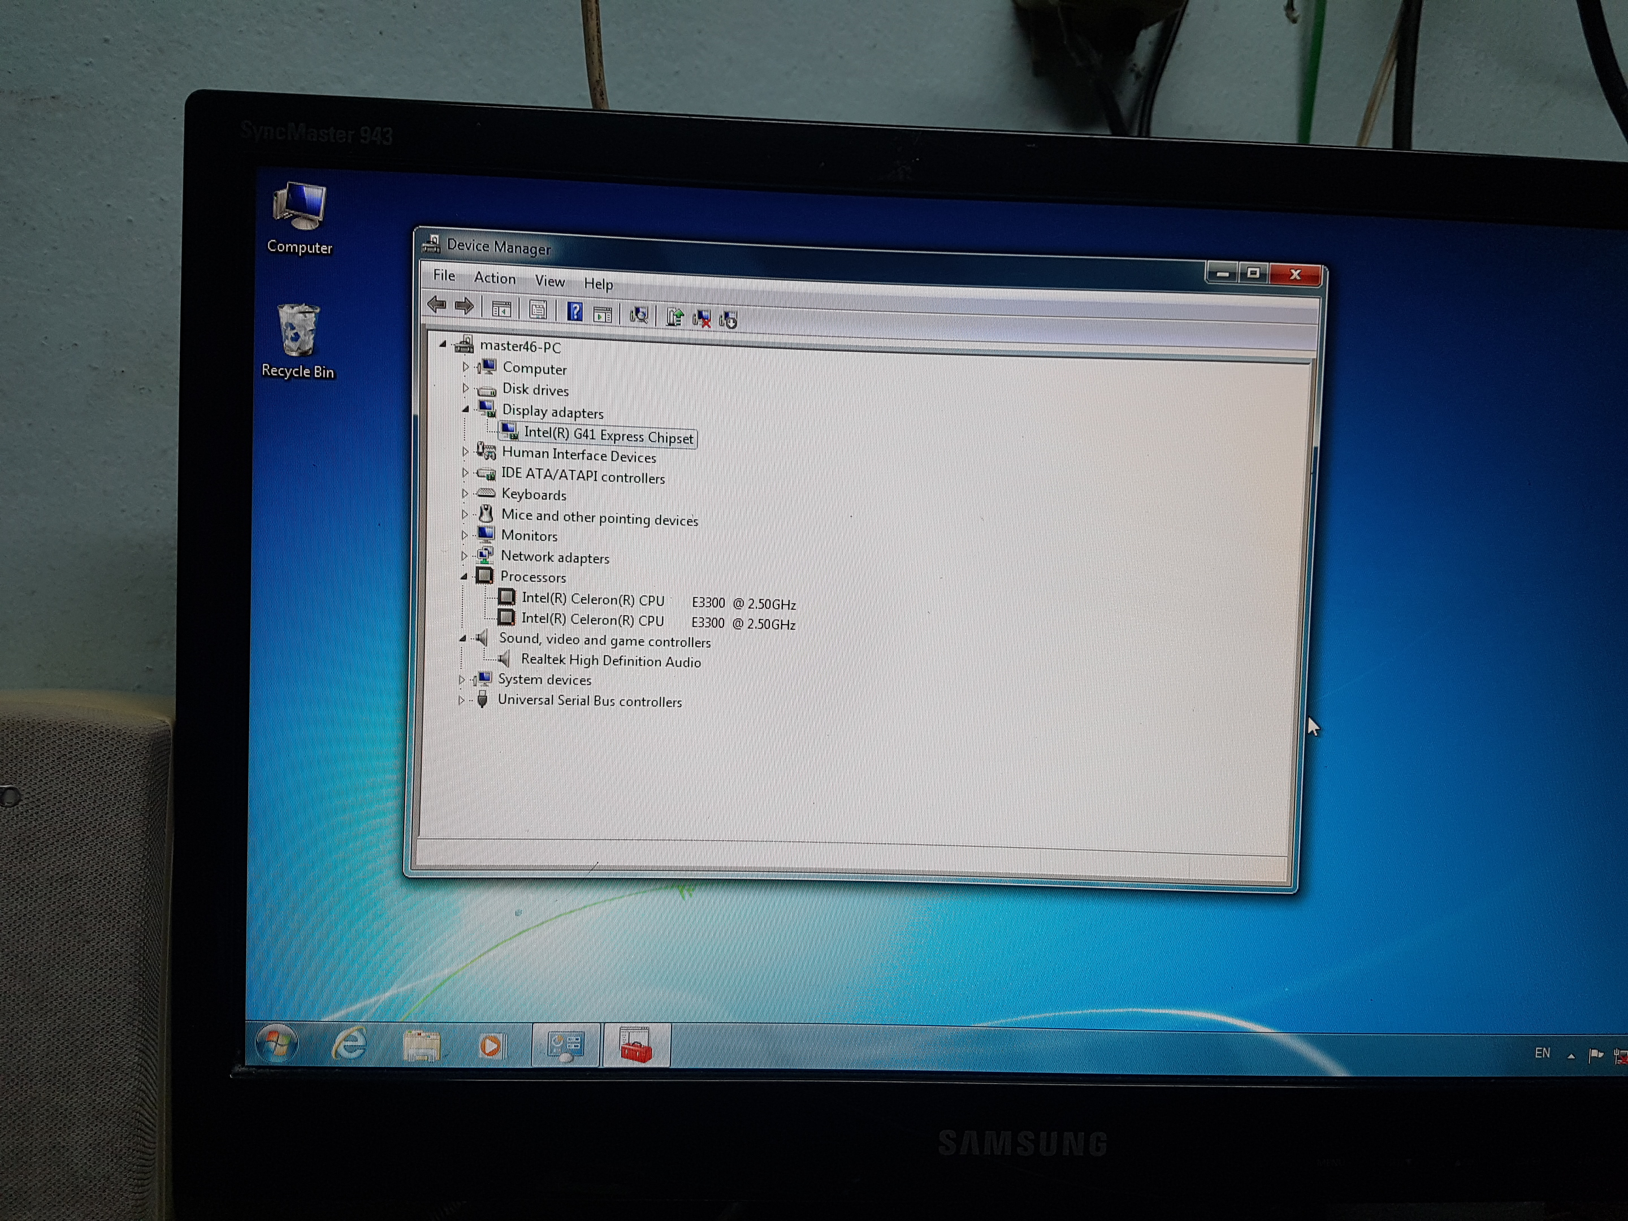The height and width of the screenshot is (1221, 1628).
Task: Select Realtek High Definition Audio device
Action: [611, 661]
